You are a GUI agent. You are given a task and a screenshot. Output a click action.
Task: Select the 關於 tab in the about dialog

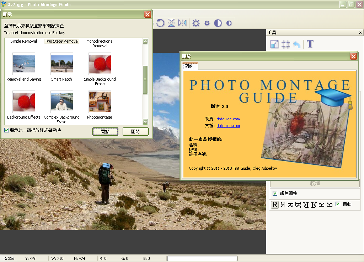click(x=190, y=66)
